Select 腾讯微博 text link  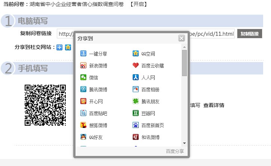coord(98,90)
